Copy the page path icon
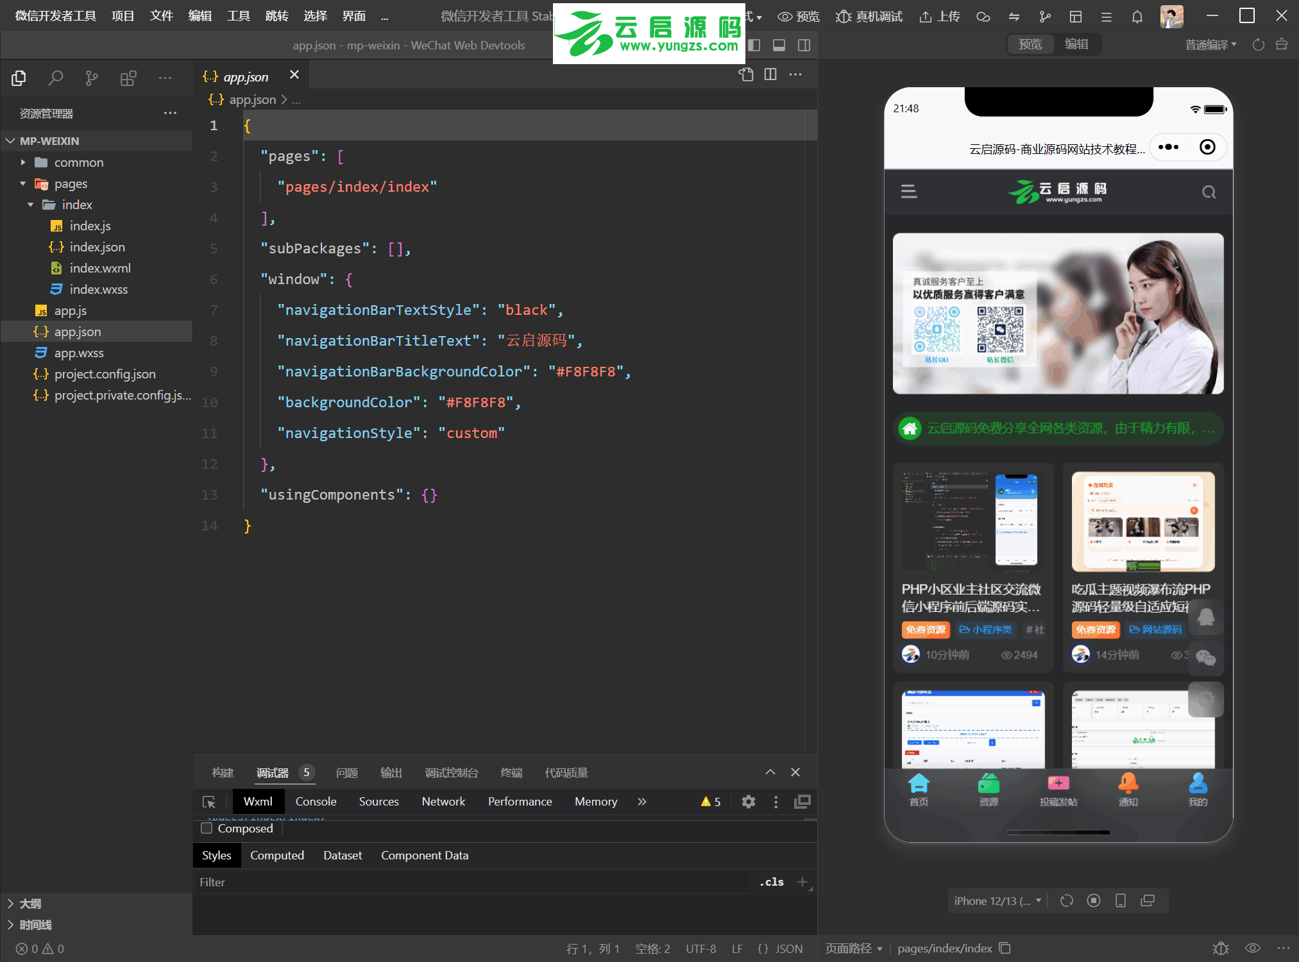Screen dimensions: 1299x962 pyautogui.click(x=1005, y=948)
